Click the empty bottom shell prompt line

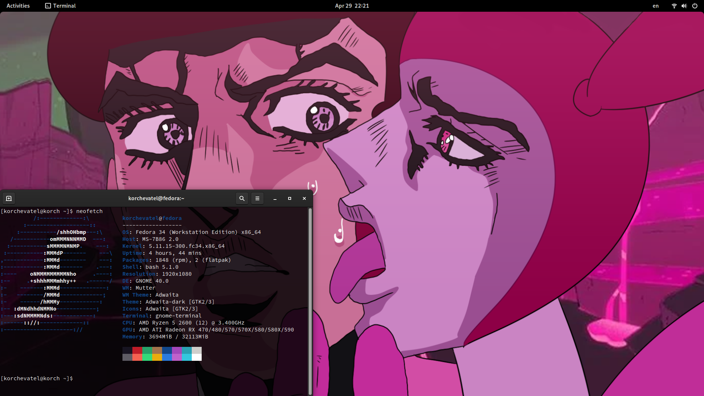[x=37, y=378]
